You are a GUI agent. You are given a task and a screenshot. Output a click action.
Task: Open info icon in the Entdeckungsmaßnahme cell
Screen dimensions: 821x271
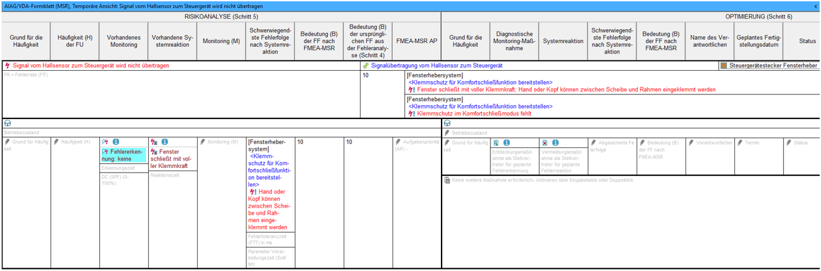(506, 143)
